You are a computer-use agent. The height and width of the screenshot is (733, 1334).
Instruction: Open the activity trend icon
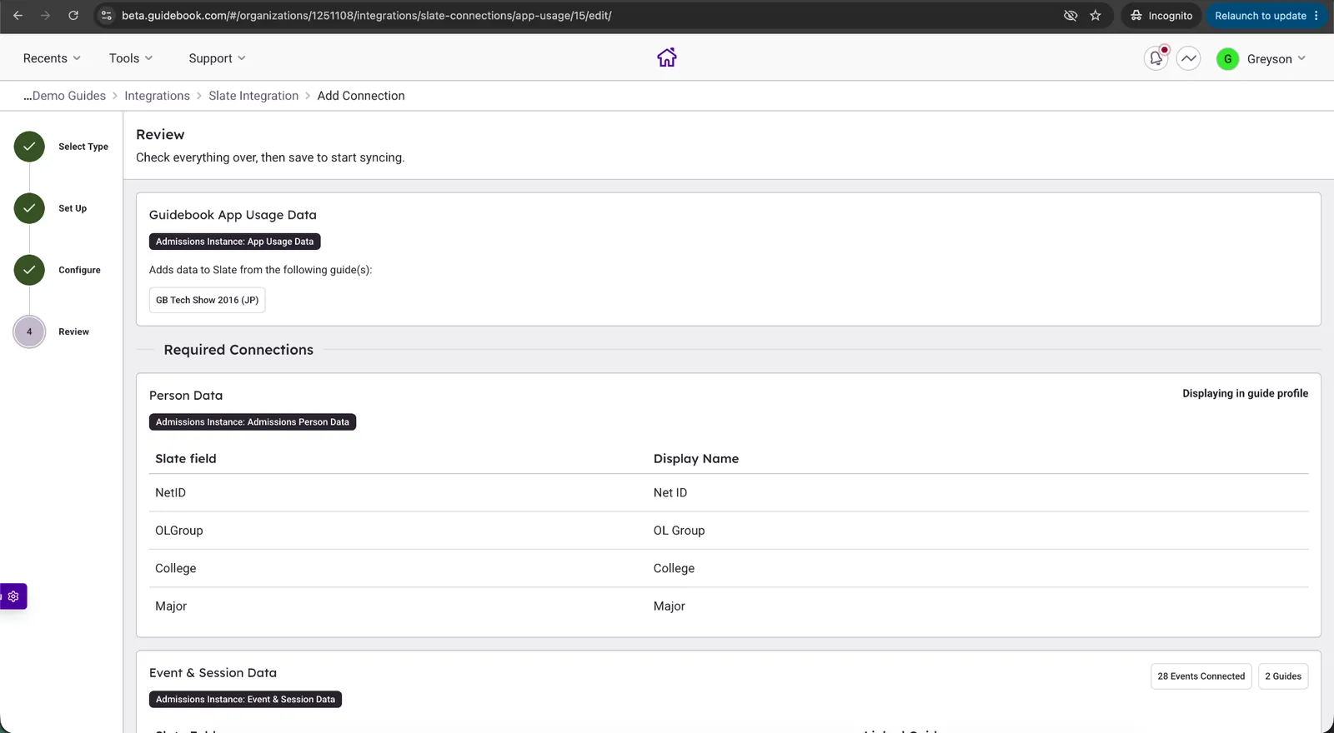click(1189, 58)
